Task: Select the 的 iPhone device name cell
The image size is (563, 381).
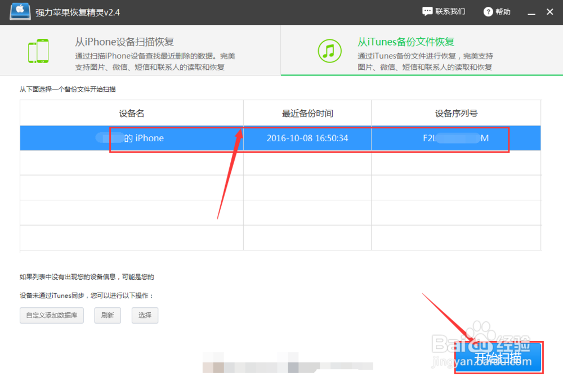Action: 131,138
